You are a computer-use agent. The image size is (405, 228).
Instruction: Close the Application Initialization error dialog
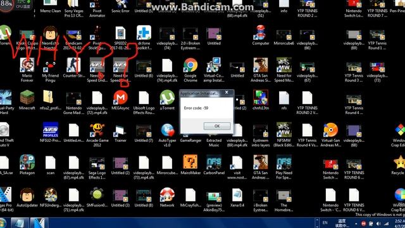(x=227, y=92)
